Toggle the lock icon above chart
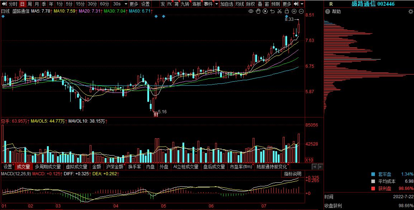Viewport: 414px width, 210px height. point(287,11)
